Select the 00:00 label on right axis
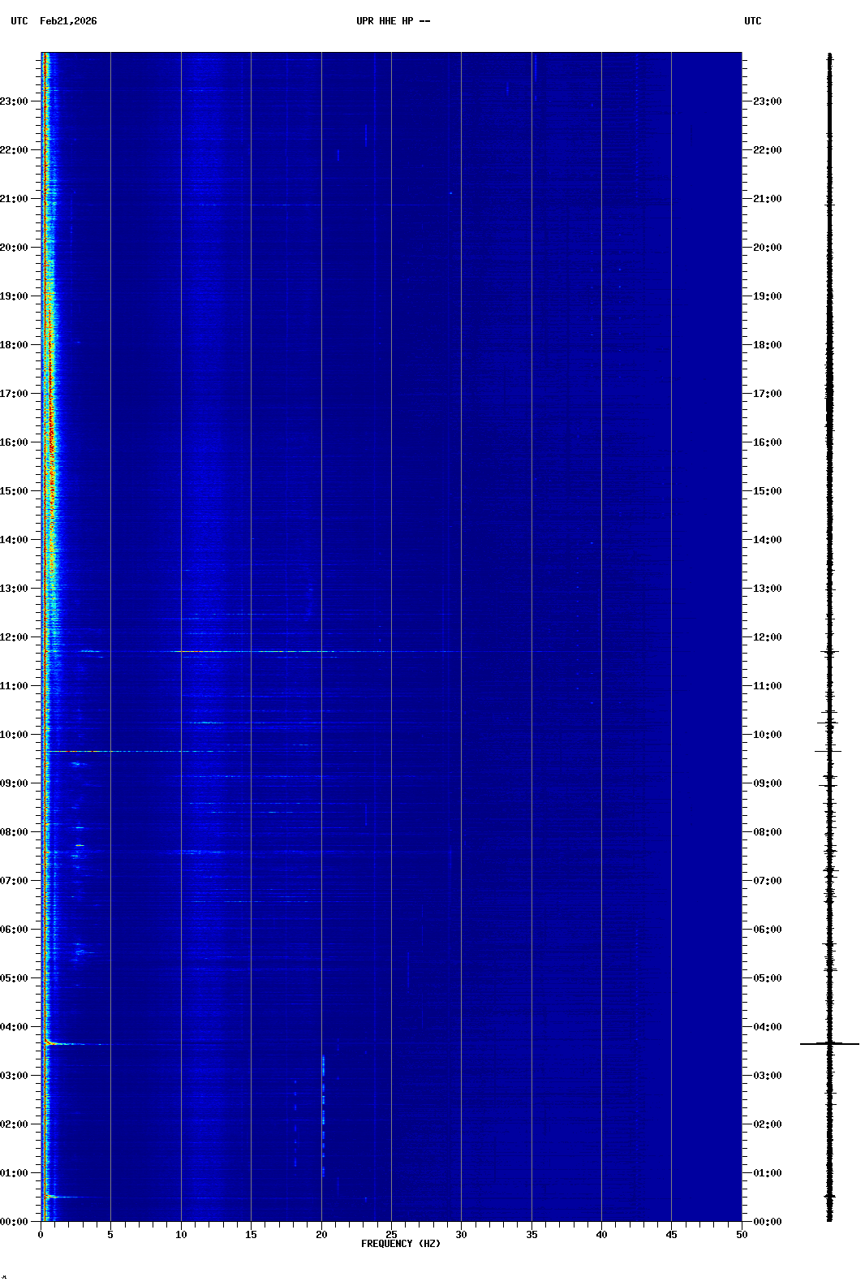This screenshot has width=865, height=1286. (767, 1222)
